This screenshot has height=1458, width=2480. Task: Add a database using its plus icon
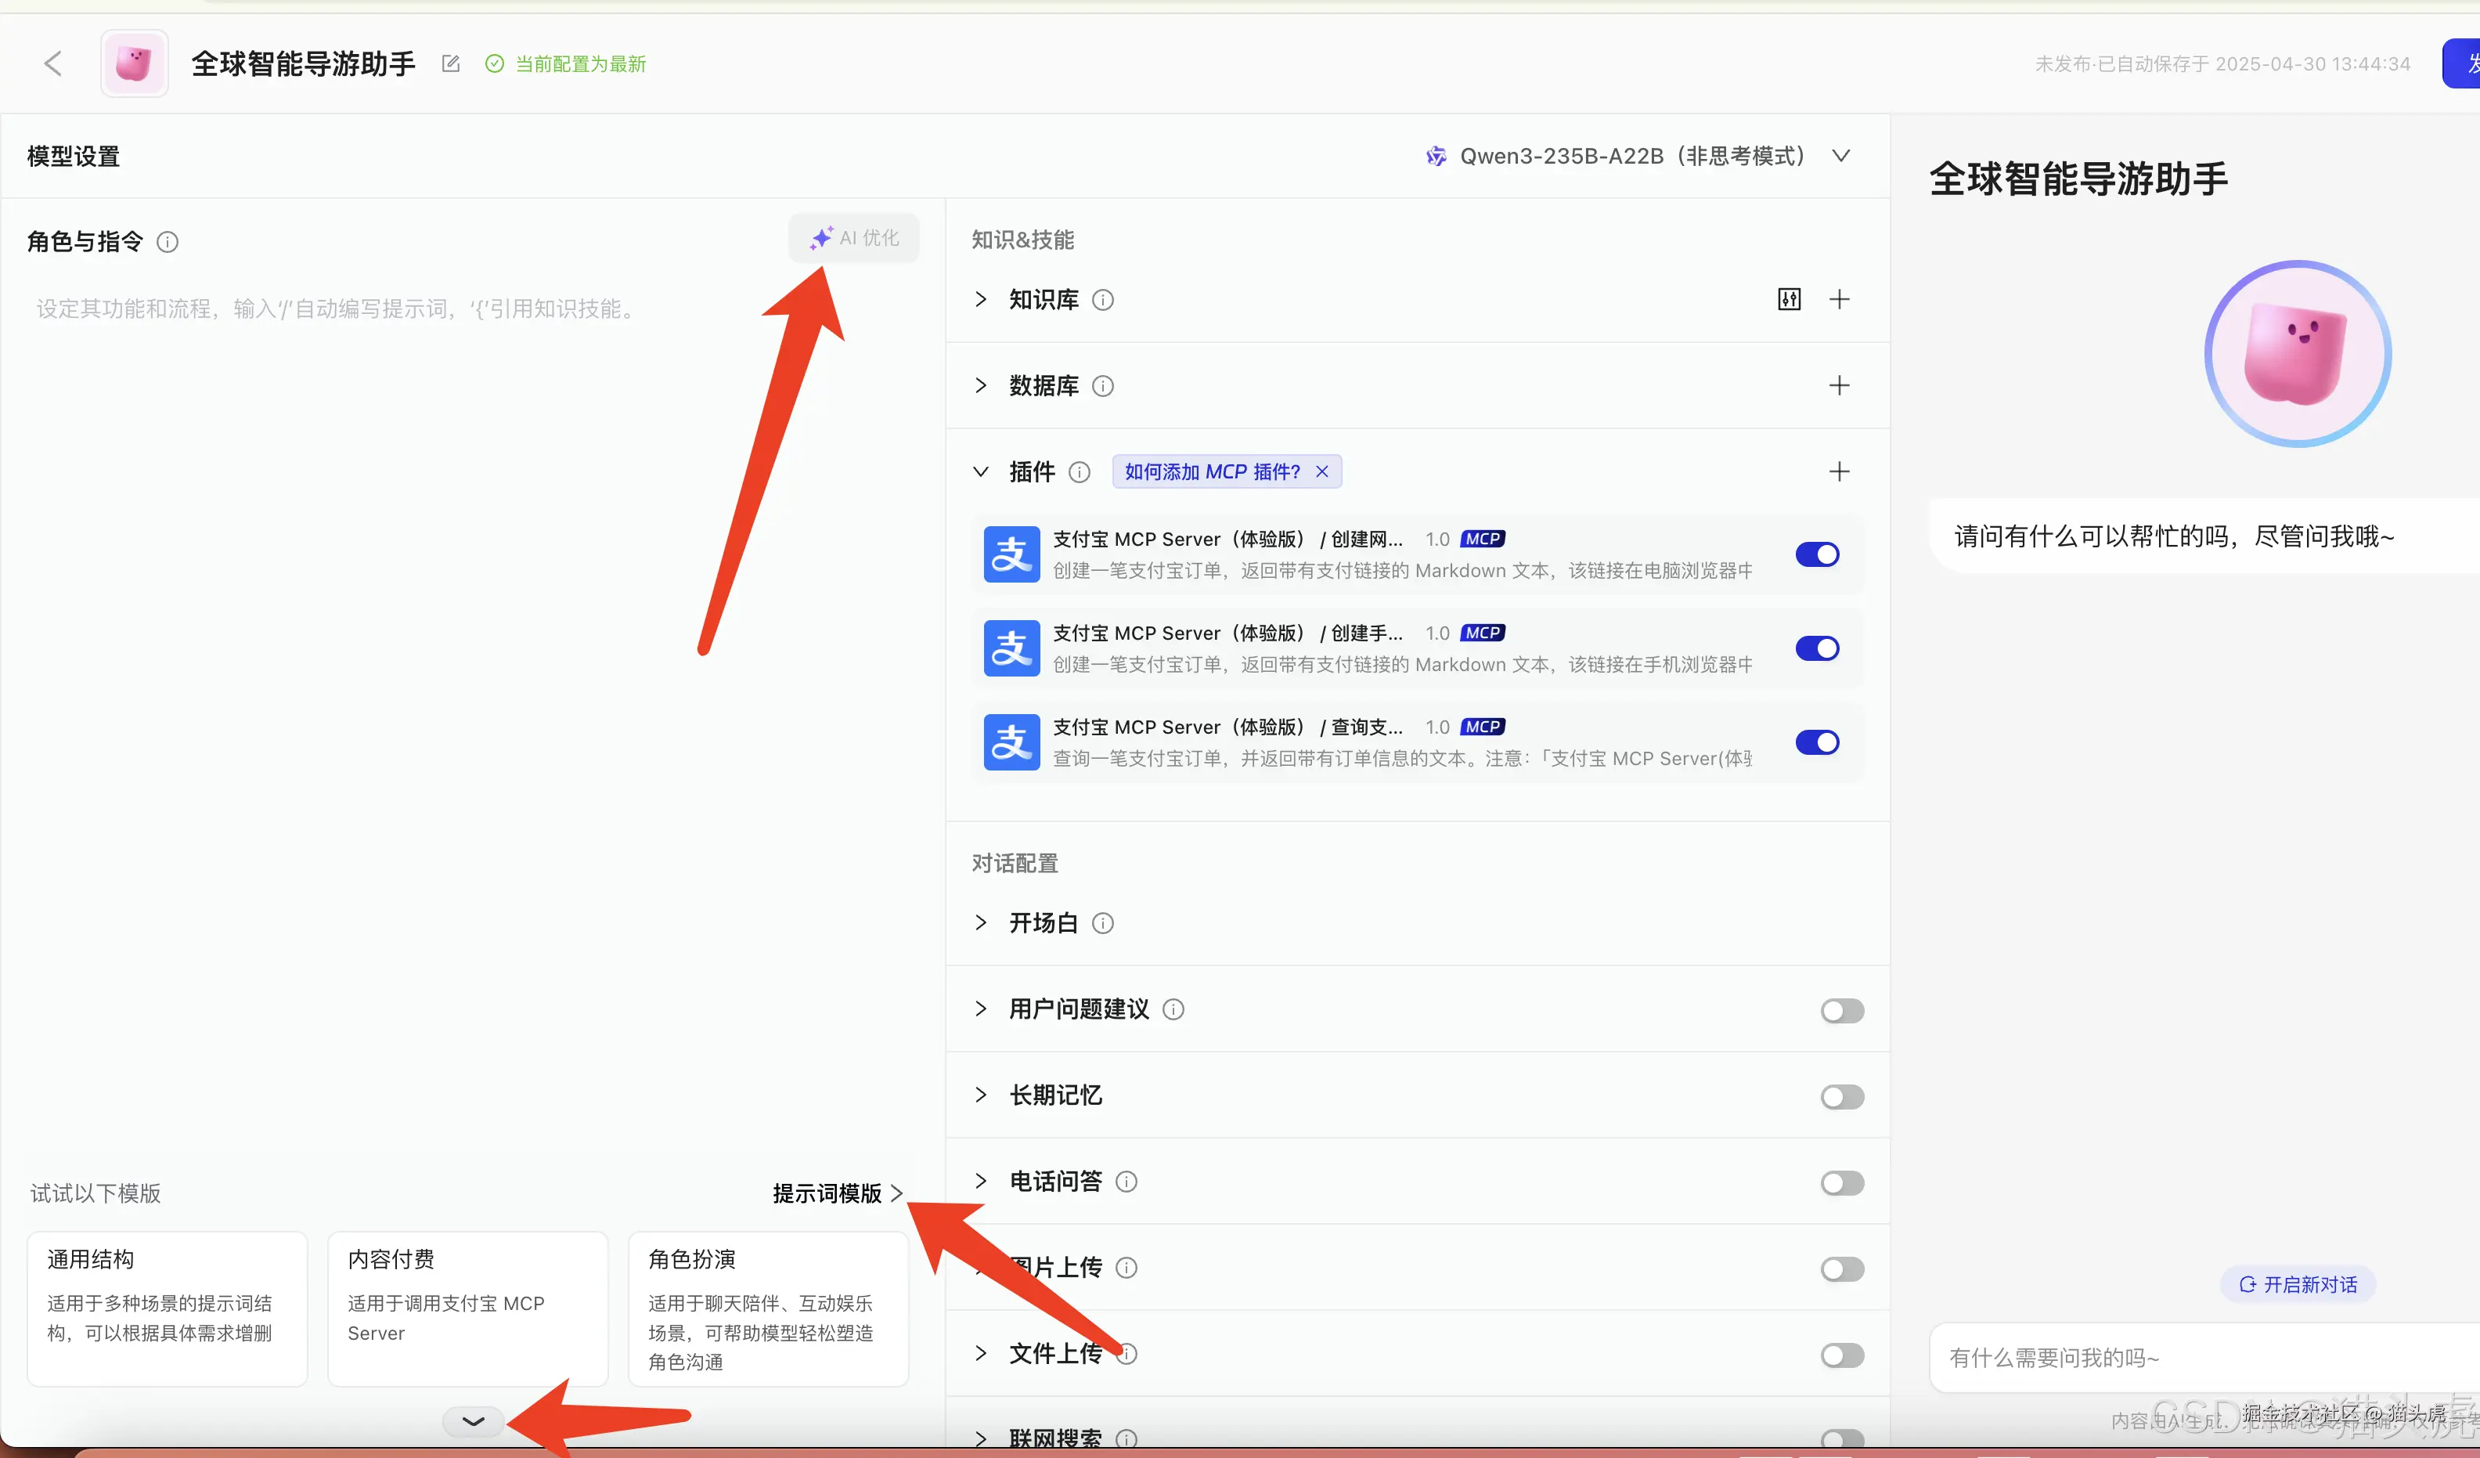click(x=1840, y=386)
